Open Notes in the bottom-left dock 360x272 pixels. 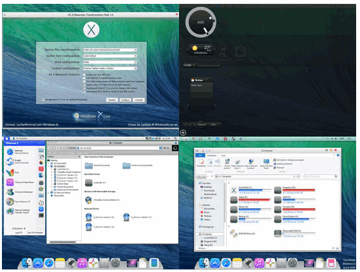point(60,263)
